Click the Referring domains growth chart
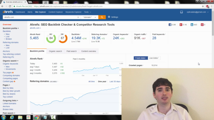214x120 pixels. (75, 99)
